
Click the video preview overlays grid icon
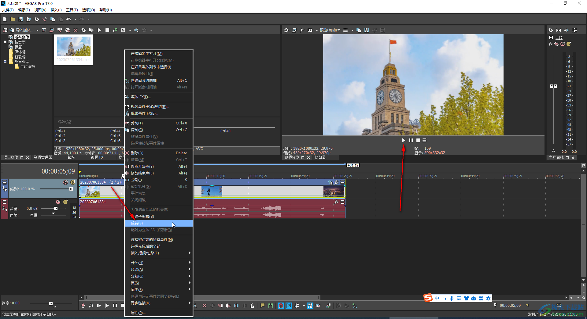(345, 30)
